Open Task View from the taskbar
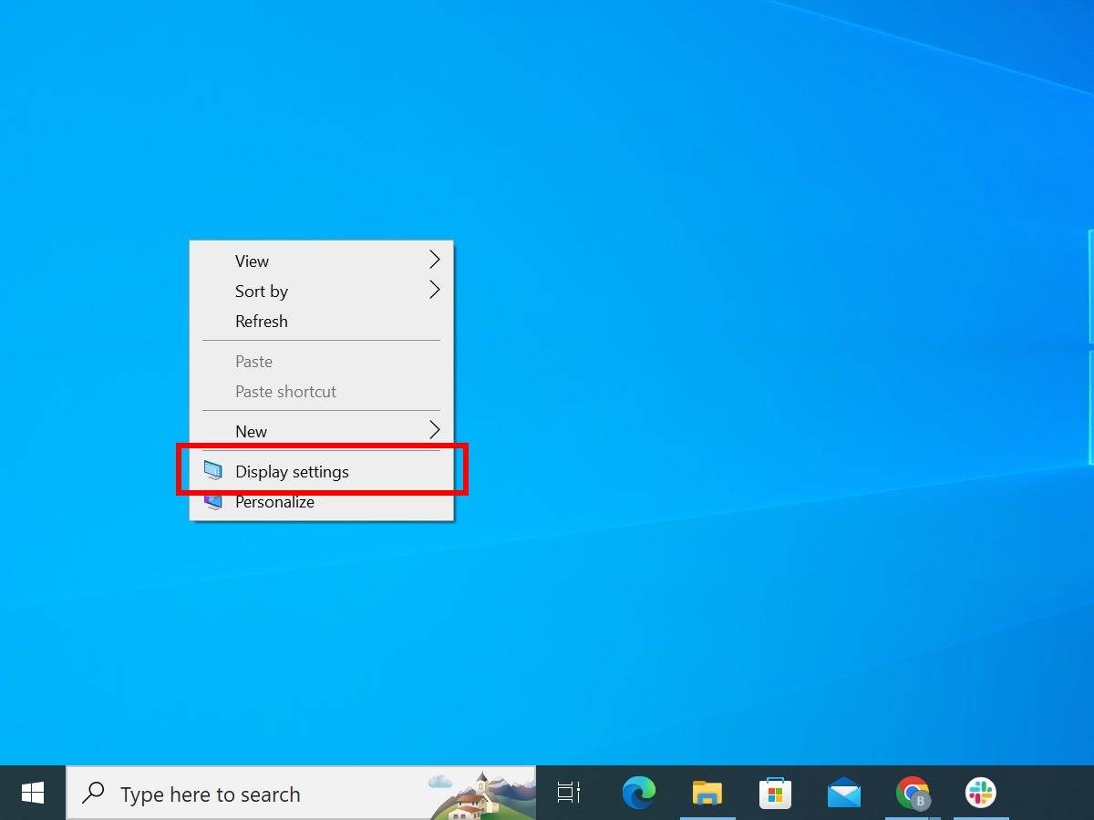The image size is (1094, 820). coord(567,793)
